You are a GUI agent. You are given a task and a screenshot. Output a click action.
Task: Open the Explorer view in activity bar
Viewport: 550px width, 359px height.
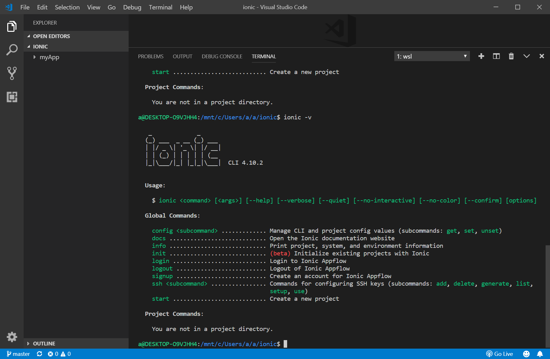(12, 26)
